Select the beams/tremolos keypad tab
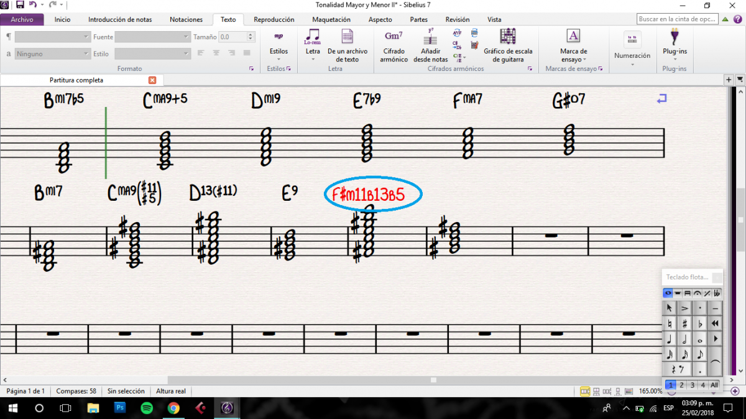 click(688, 293)
